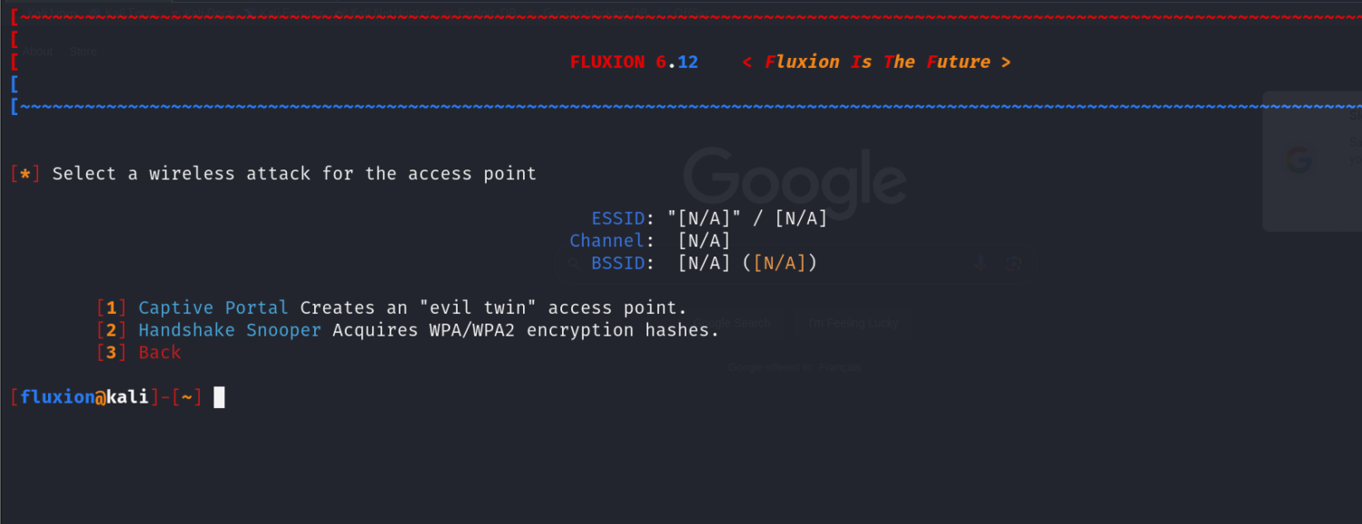
Task: Open the Store link at top left
Action: tap(84, 52)
